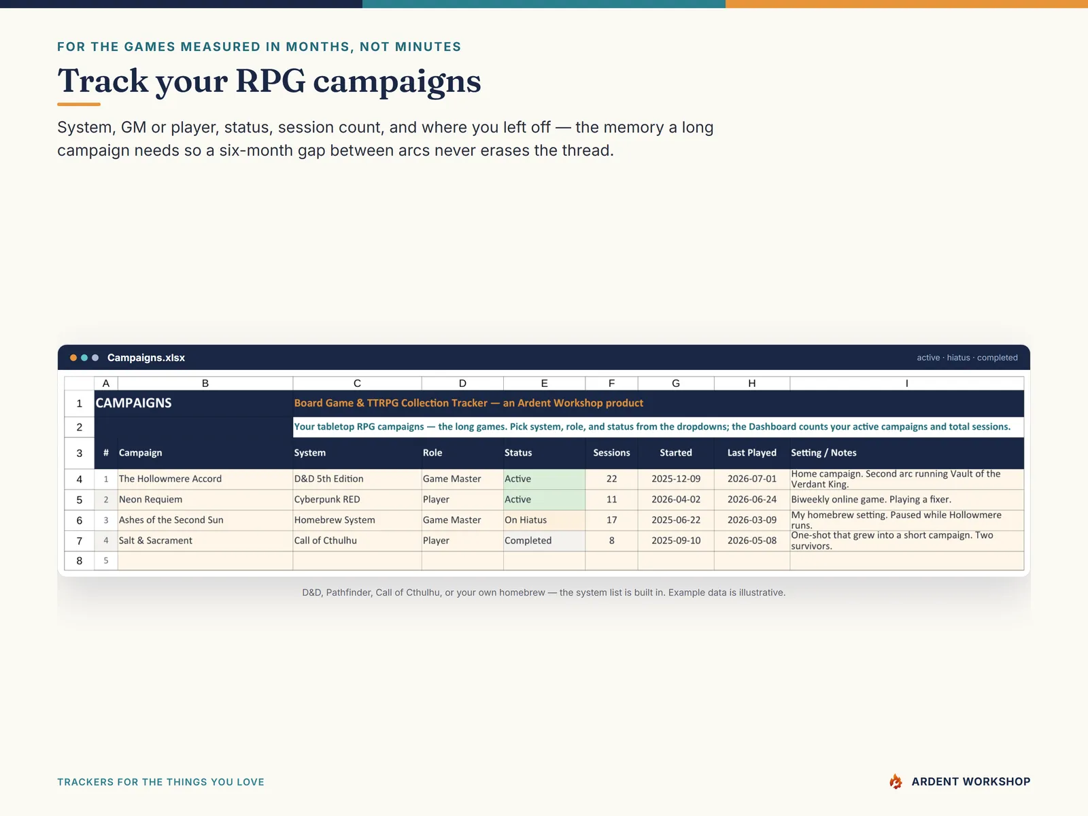1088x816 pixels.
Task: Open the Completed status dropdown cell
Action: 544,541
